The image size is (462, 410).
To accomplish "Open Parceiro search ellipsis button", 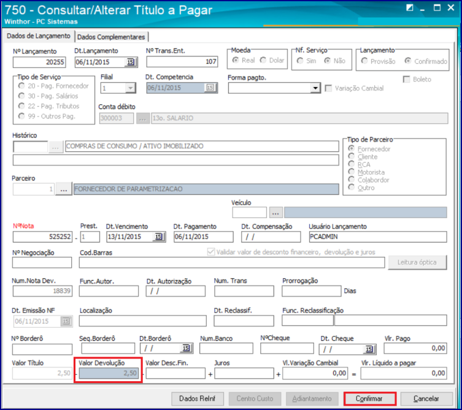I will click(64, 189).
